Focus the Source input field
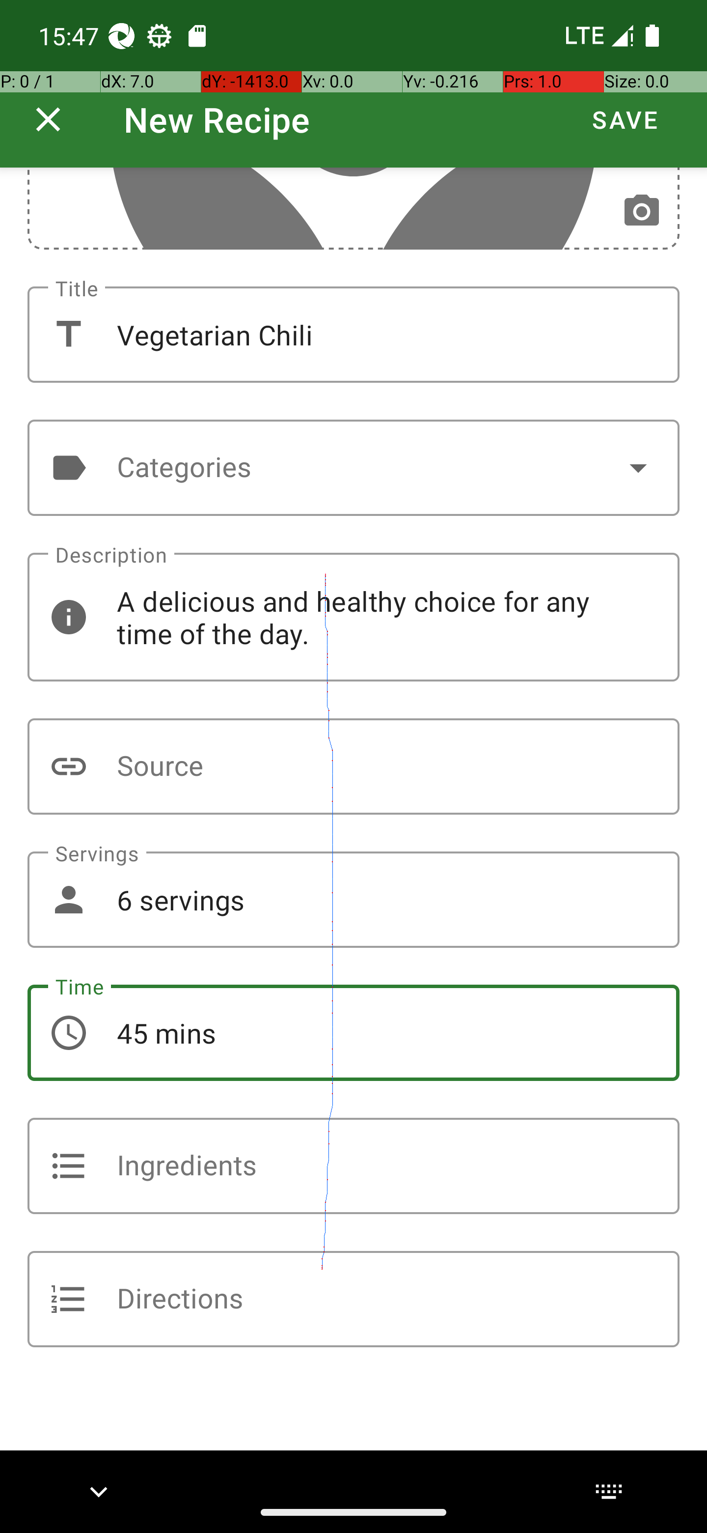The height and width of the screenshot is (1533, 707). pos(353,766)
